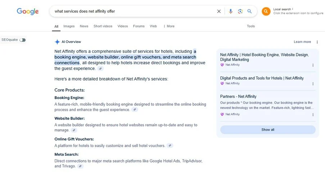This screenshot has height=174, width=325.
Task: Open Google Lens image search
Action: (x=240, y=11)
